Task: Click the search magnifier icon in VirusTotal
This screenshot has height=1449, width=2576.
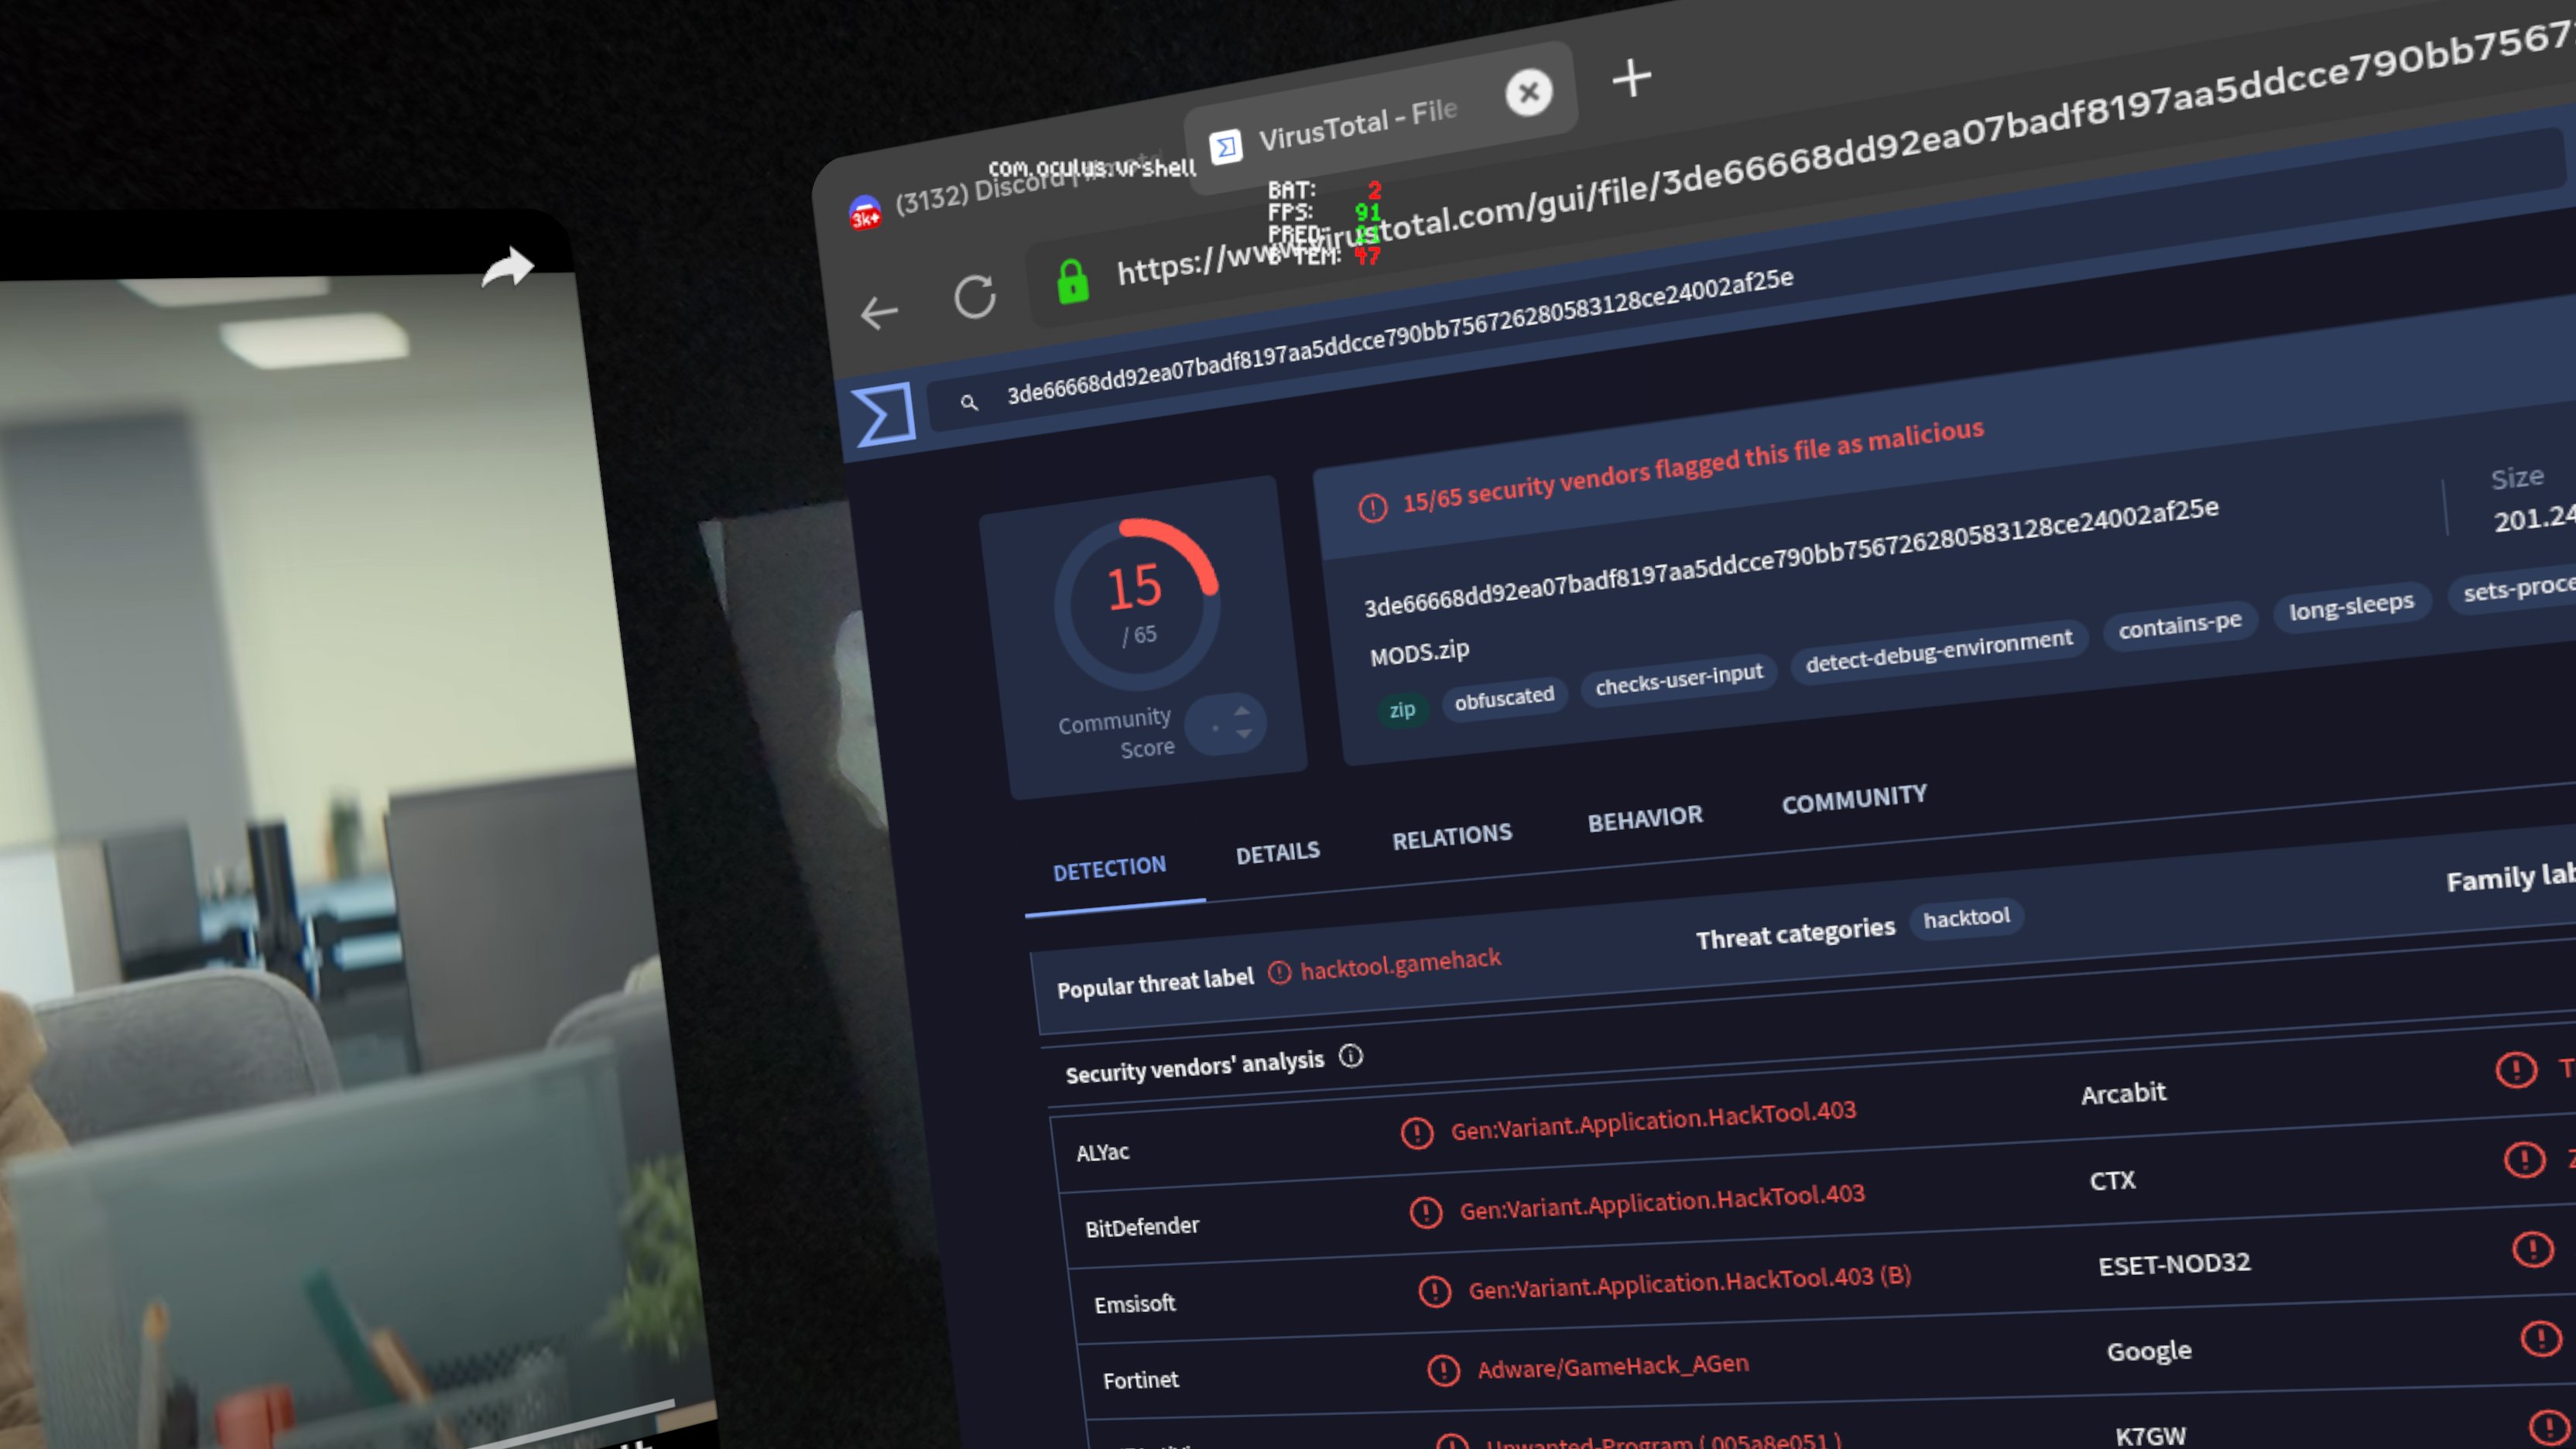Action: (968, 402)
